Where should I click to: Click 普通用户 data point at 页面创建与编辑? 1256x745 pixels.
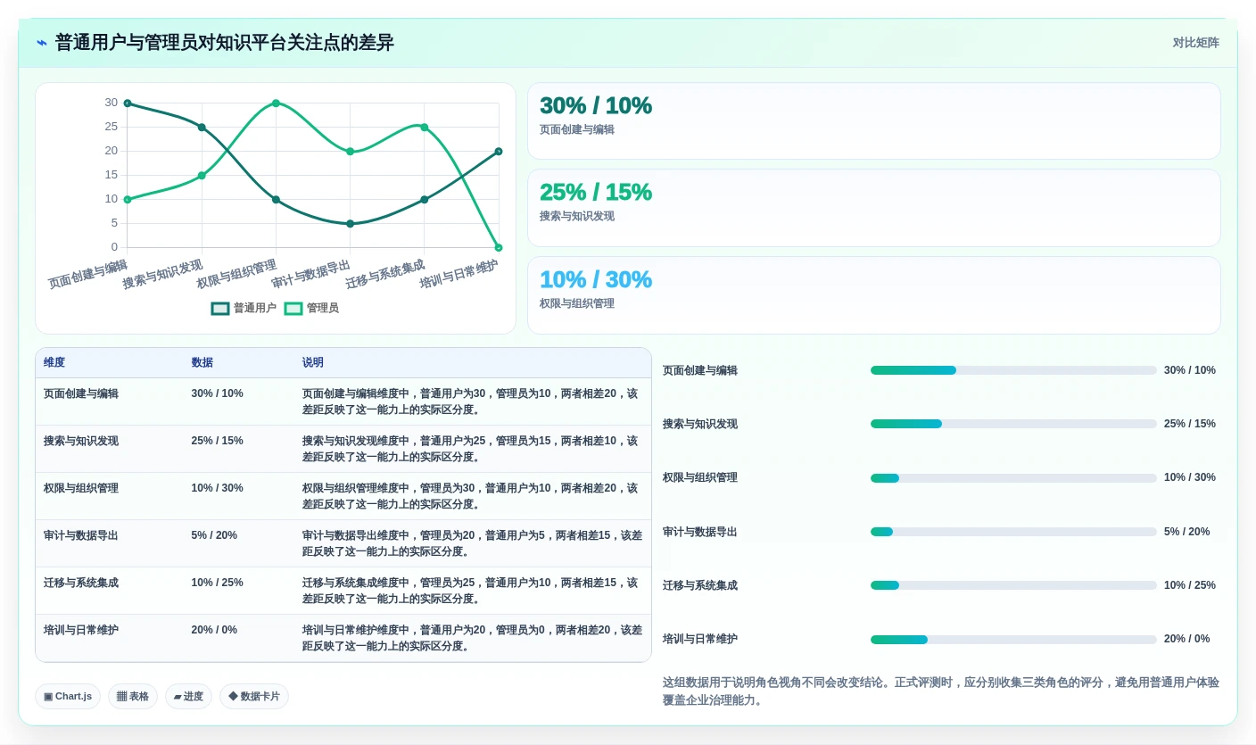(x=128, y=103)
